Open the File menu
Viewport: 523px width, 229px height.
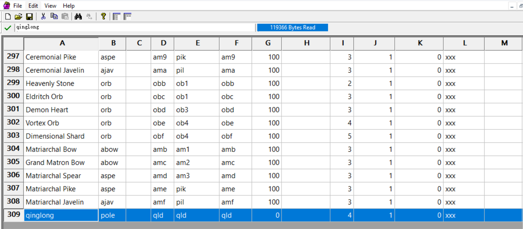coord(18,6)
